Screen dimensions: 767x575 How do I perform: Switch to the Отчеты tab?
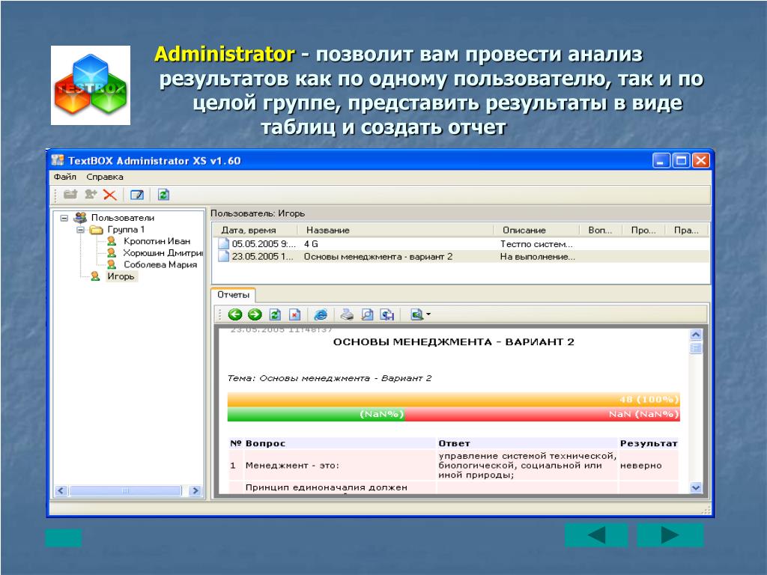(234, 295)
